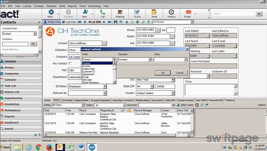Open the Value dropdown in Lookup Contacts

[186, 59]
